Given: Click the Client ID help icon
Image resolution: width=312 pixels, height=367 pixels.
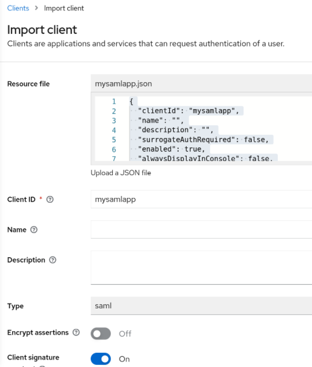Looking at the screenshot, I should 50,200.
